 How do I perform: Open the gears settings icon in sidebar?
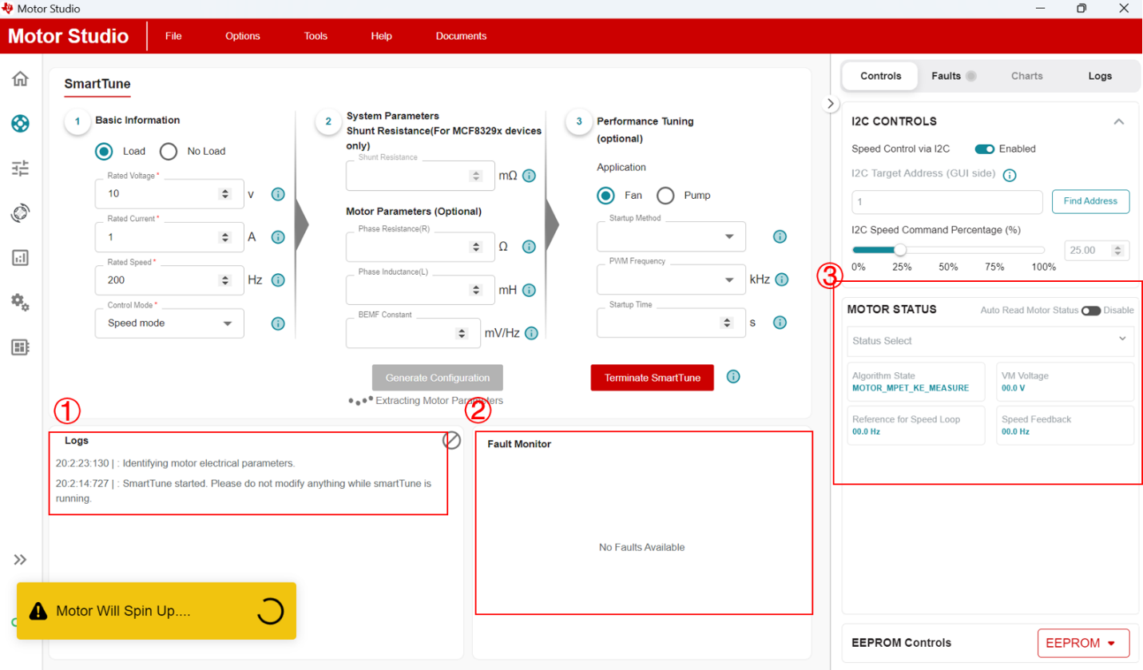(x=21, y=302)
